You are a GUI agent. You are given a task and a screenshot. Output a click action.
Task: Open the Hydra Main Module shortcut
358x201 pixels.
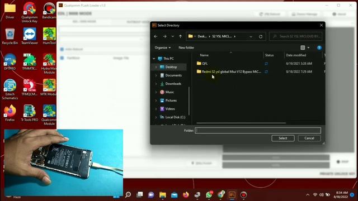[x=49, y=64]
